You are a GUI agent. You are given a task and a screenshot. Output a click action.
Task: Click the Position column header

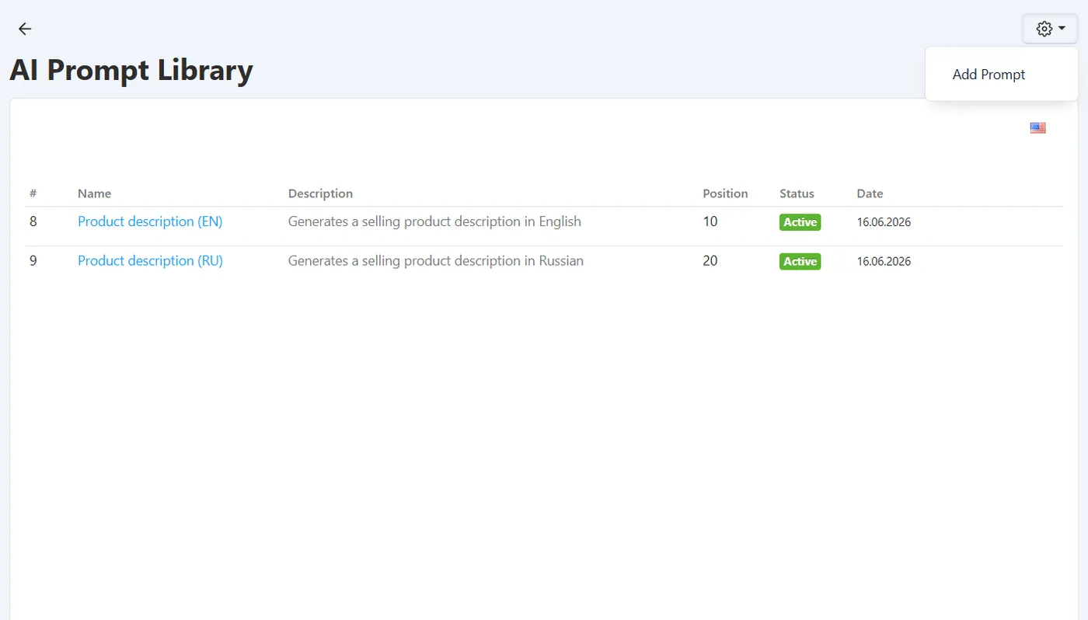coord(725,193)
